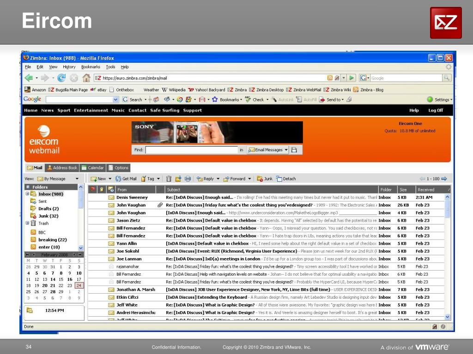Click Send to on Google toolbar
473x354 pixels.
331,100
